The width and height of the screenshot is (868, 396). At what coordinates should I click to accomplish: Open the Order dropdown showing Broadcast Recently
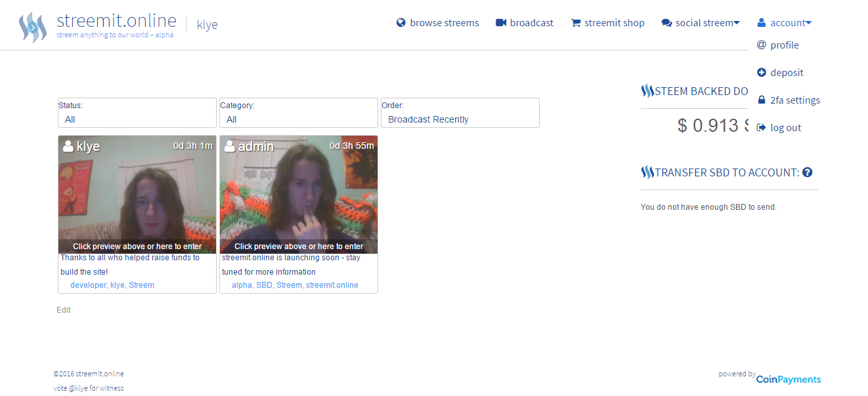(x=460, y=113)
